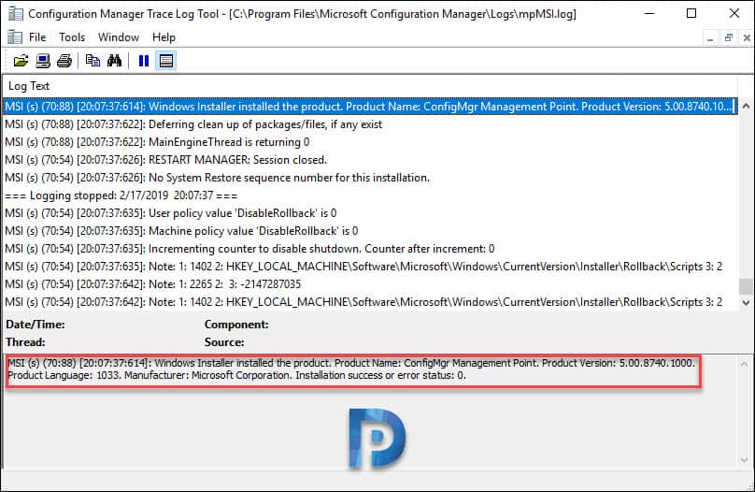755x492 pixels.
Task: Toggle the details pane toolbar icon
Action: coord(166,61)
